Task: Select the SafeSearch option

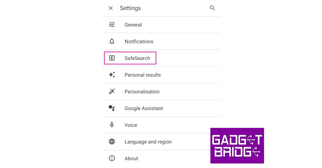Action: click(x=137, y=58)
